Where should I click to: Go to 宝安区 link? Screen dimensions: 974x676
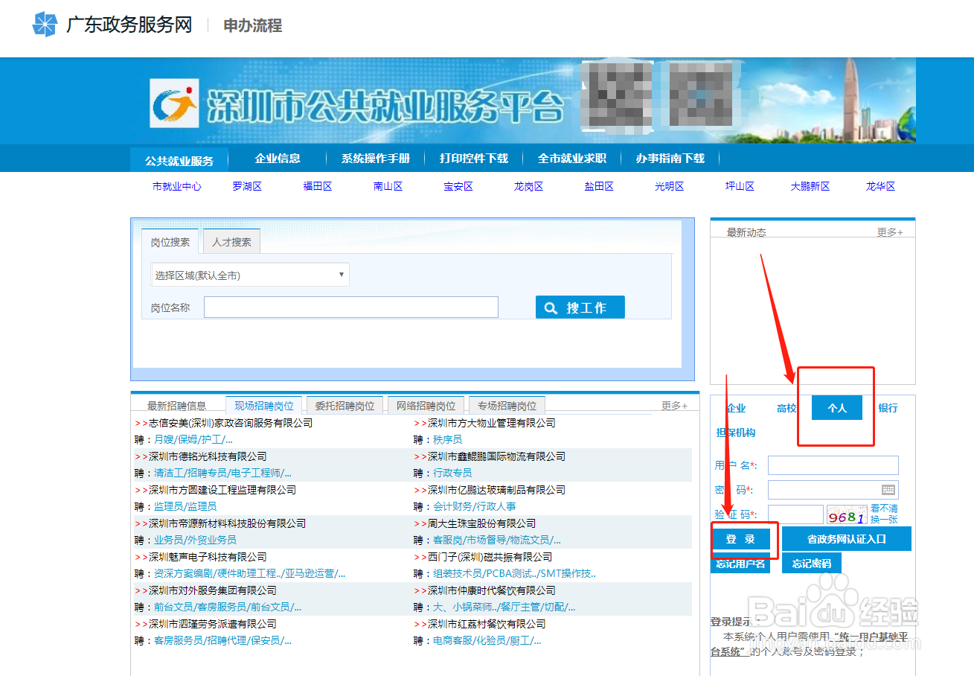pyautogui.click(x=458, y=186)
